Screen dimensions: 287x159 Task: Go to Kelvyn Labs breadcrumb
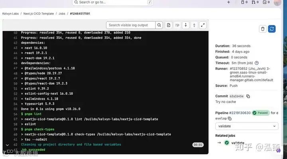pyautogui.click(x=10, y=14)
